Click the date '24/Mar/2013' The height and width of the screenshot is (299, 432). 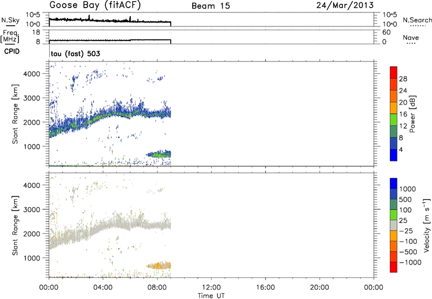[x=345, y=5]
